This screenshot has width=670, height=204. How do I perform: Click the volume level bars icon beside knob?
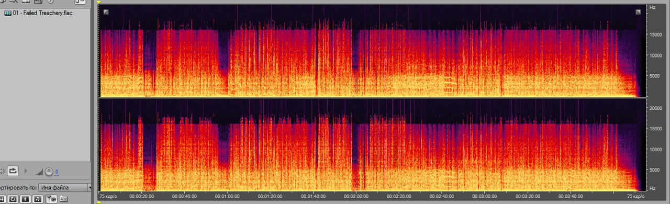pos(39,172)
